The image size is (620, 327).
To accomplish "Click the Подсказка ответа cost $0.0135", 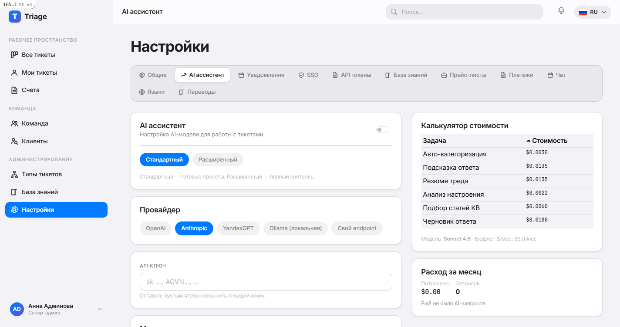I will (x=537, y=166).
